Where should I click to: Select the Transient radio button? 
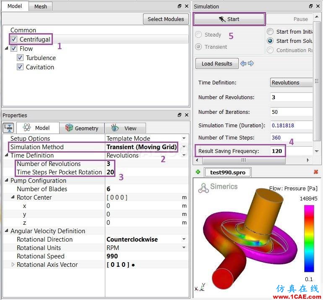coord(198,47)
